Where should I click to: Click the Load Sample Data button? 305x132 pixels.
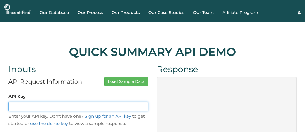tap(126, 81)
